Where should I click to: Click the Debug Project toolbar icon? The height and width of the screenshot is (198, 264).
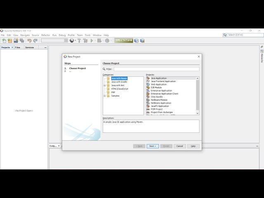click(x=99, y=40)
